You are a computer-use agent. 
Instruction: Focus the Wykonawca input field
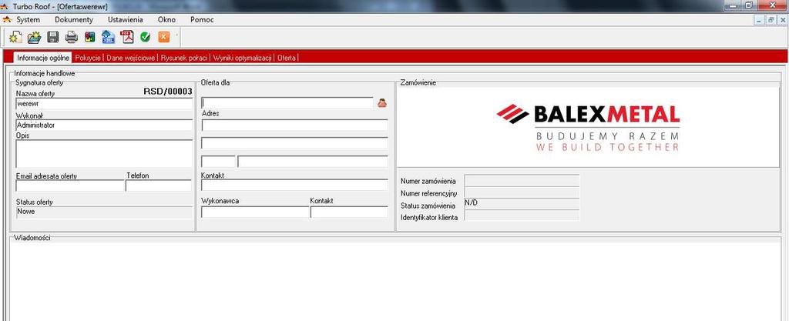tap(255, 212)
